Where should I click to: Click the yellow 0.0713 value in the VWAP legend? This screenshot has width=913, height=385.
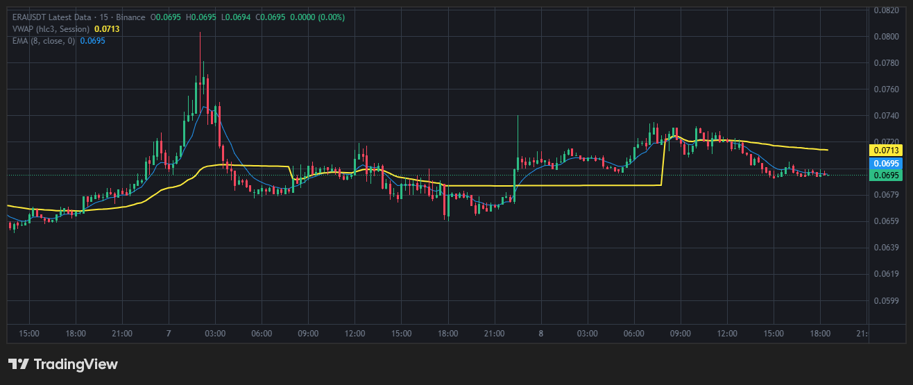107,28
